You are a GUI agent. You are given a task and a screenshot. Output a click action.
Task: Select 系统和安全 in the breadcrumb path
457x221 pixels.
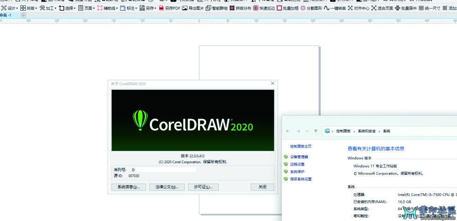coord(367,131)
